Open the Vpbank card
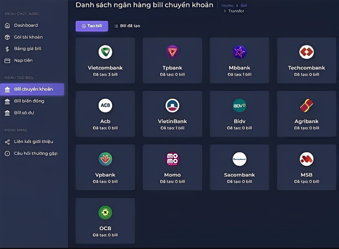The image size is (339, 249). 105,167
